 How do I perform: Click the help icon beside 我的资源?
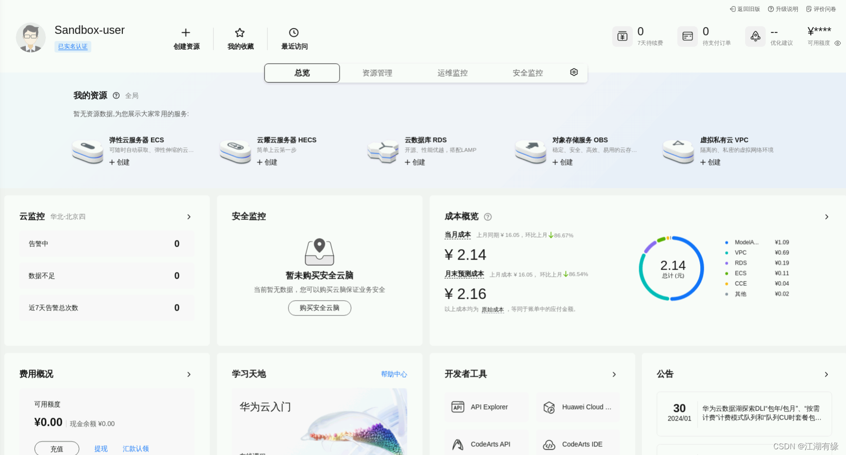116,96
